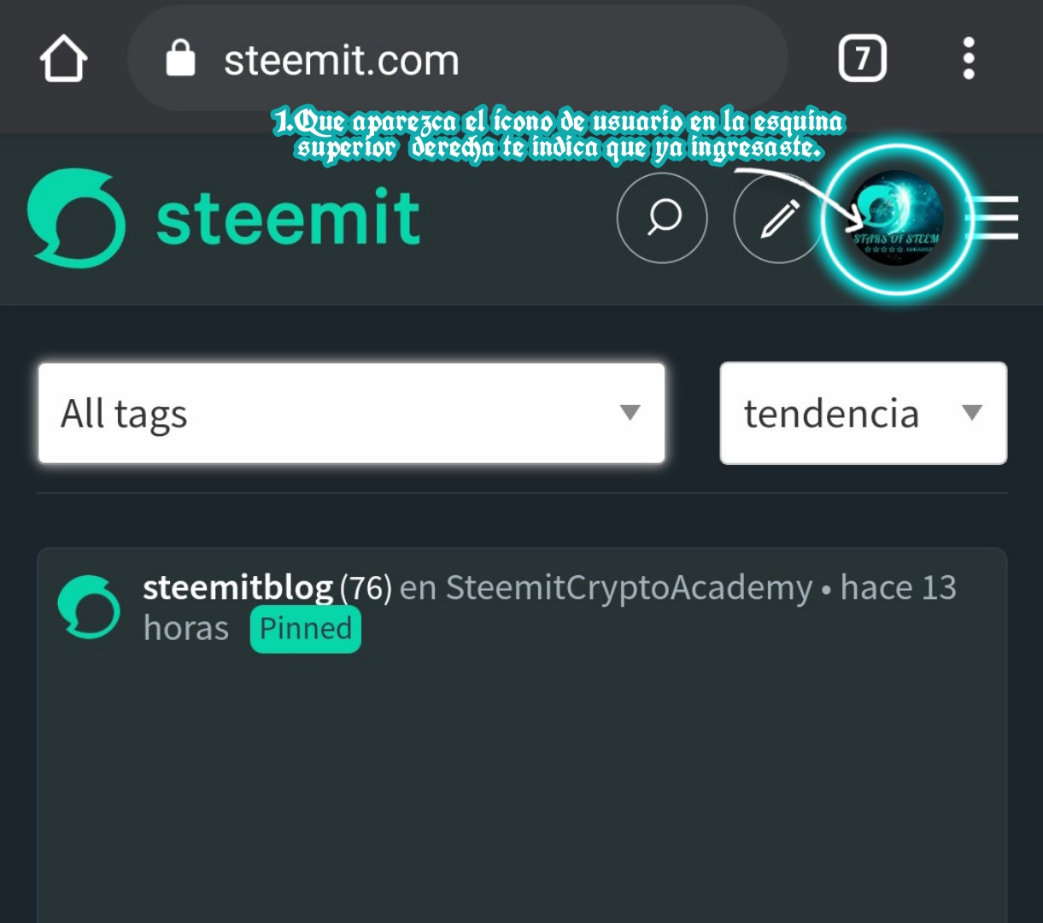Click the arrow on All tags selector

click(x=630, y=414)
